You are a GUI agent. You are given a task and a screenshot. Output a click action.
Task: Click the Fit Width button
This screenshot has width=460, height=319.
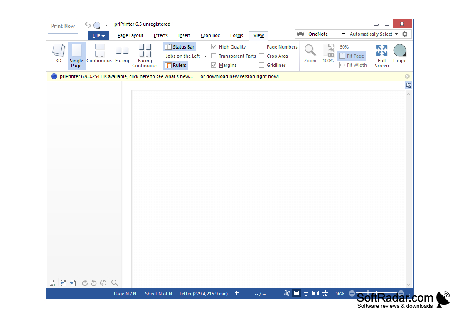click(x=353, y=65)
